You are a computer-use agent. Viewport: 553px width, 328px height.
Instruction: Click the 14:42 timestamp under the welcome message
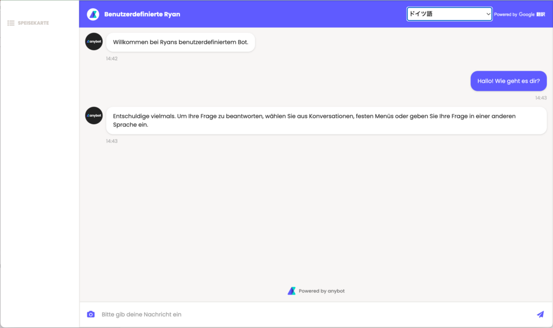pyautogui.click(x=112, y=58)
